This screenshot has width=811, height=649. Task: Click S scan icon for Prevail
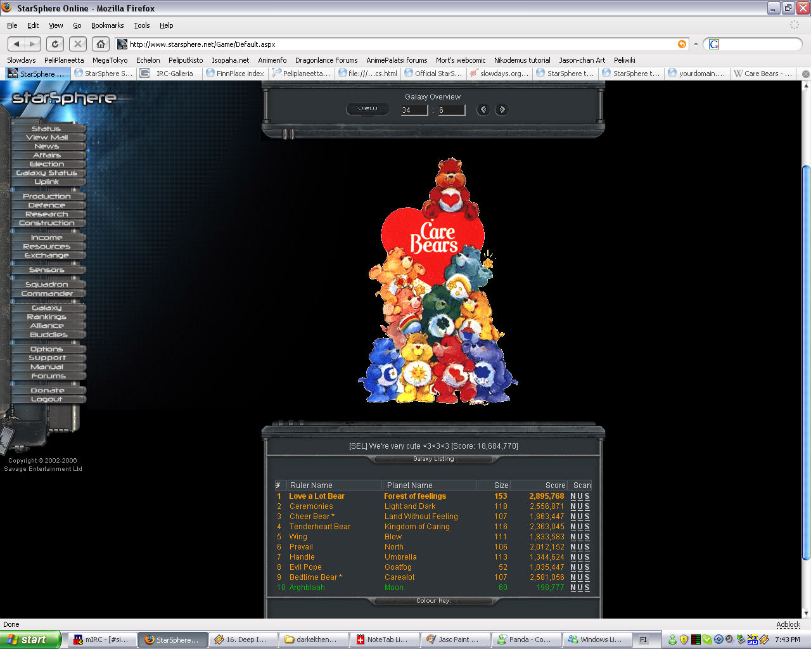(587, 547)
